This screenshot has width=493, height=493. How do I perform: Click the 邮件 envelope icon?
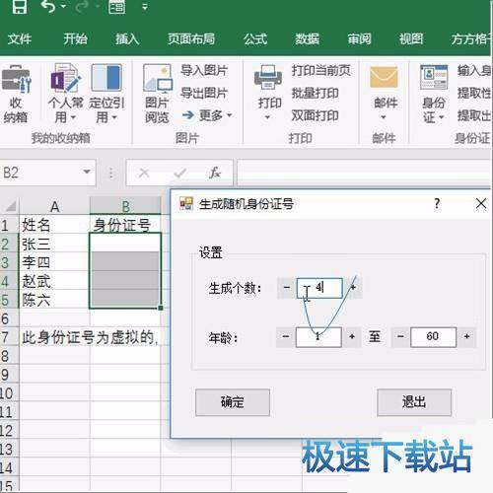tap(384, 78)
